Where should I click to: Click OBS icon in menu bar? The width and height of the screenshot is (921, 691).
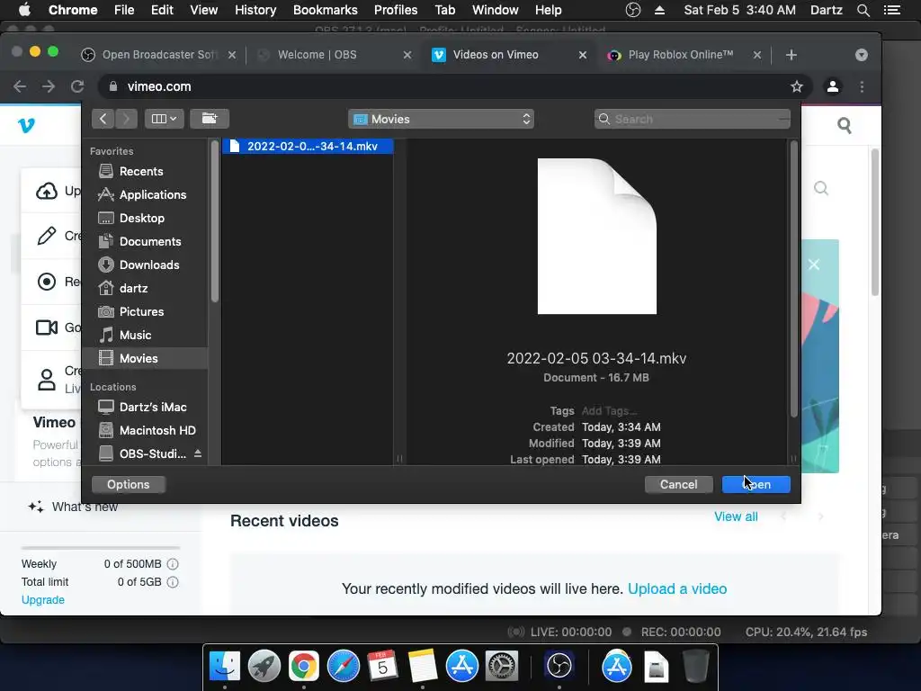click(x=632, y=10)
